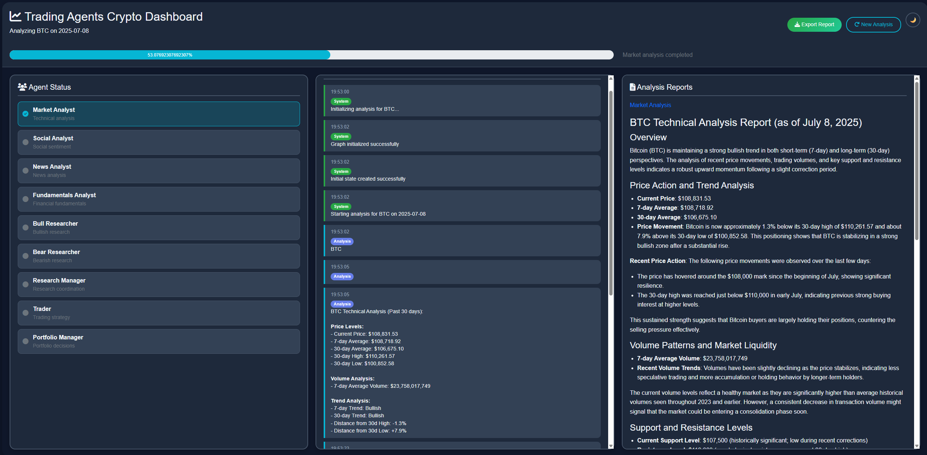Select the Fundamentals Analyst agent card

click(159, 199)
